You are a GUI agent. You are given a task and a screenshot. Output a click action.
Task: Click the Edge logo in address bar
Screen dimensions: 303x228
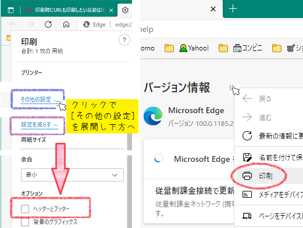coord(86,24)
